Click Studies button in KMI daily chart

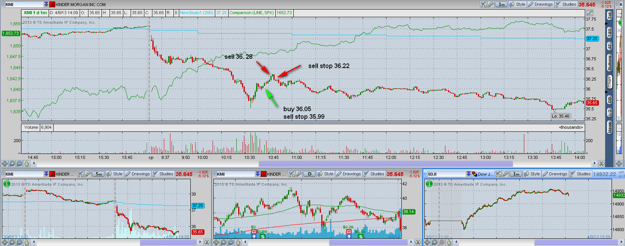coord(374,174)
